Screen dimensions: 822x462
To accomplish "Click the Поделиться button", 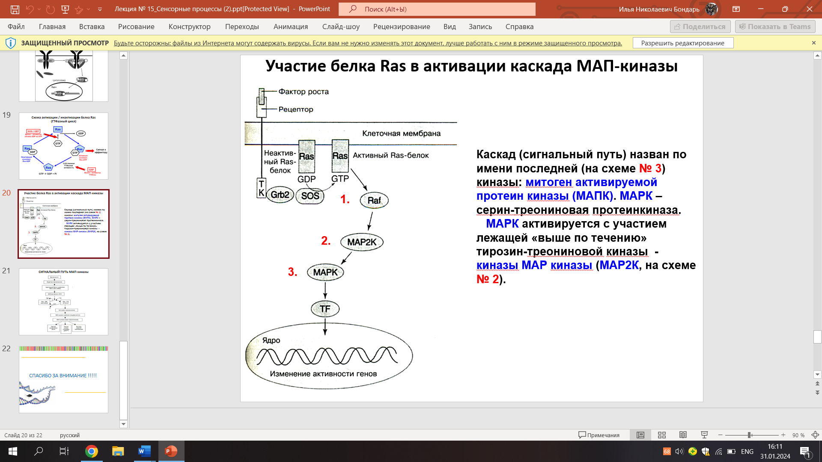I will pyautogui.click(x=700, y=27).
